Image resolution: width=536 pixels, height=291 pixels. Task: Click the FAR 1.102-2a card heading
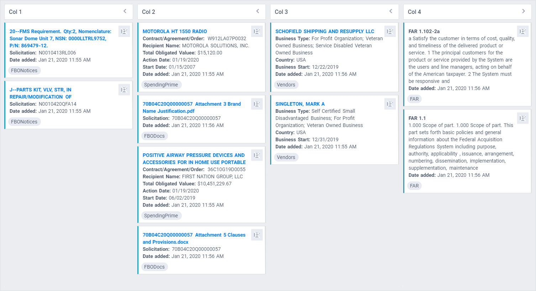[x=424, y=31]
